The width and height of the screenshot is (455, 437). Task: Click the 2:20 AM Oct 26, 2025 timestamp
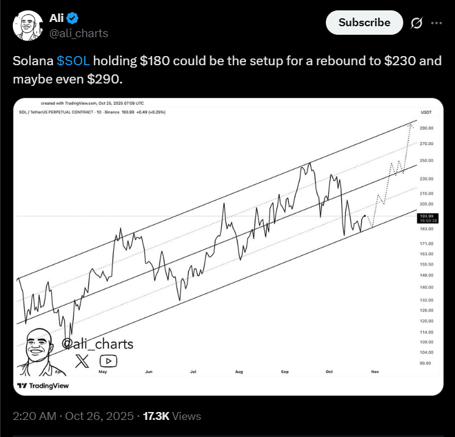[73, 416]
